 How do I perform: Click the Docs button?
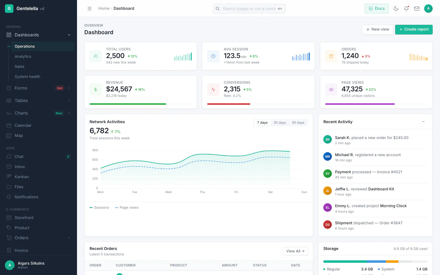pos(376,9)
